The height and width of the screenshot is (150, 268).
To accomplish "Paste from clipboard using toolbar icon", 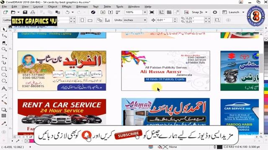I will [58, 12].
